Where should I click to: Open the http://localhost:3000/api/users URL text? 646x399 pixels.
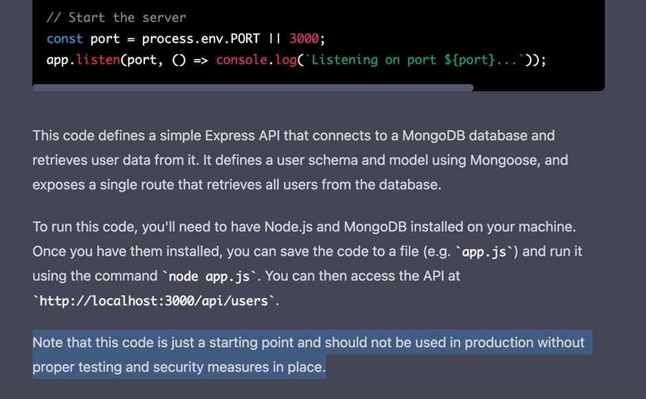point(155,301)
